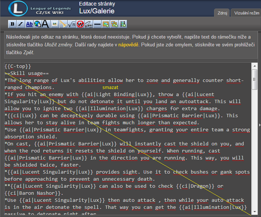Insert internal link with Ab icon
This screenshot has height=217, width=261.
(x=29, y=24)
